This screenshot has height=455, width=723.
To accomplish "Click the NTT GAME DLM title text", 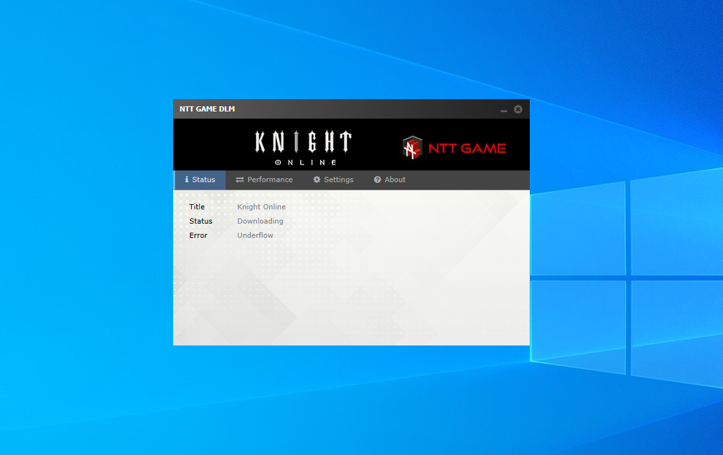I will tap(207, 109).
